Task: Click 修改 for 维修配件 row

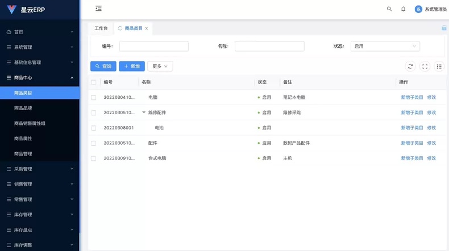Action: [431, 112]
